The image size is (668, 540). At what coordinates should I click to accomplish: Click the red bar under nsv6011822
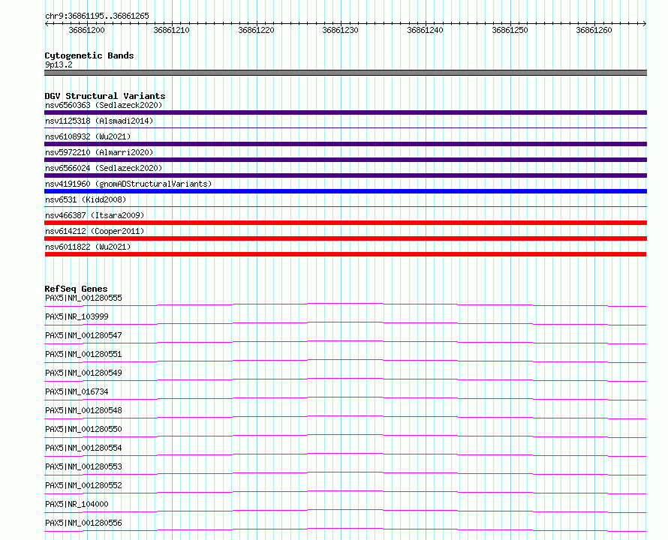pos(345,255)
